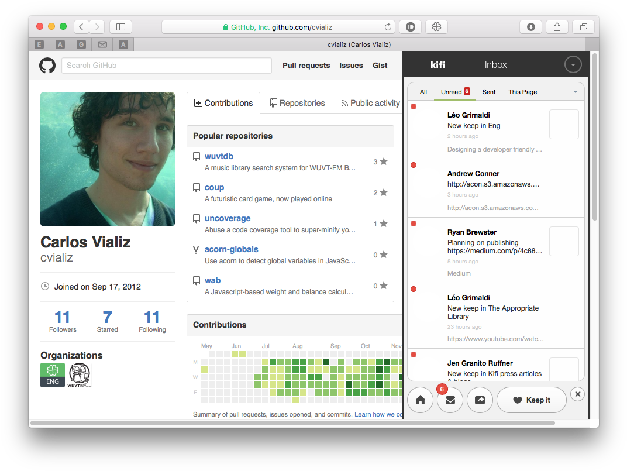Click the ENG organization avatar
627x471 pixels.
coord(53,375)
